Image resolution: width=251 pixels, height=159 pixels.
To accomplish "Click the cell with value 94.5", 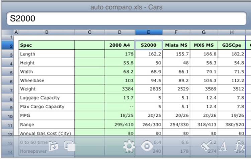I will coord(149,80).
